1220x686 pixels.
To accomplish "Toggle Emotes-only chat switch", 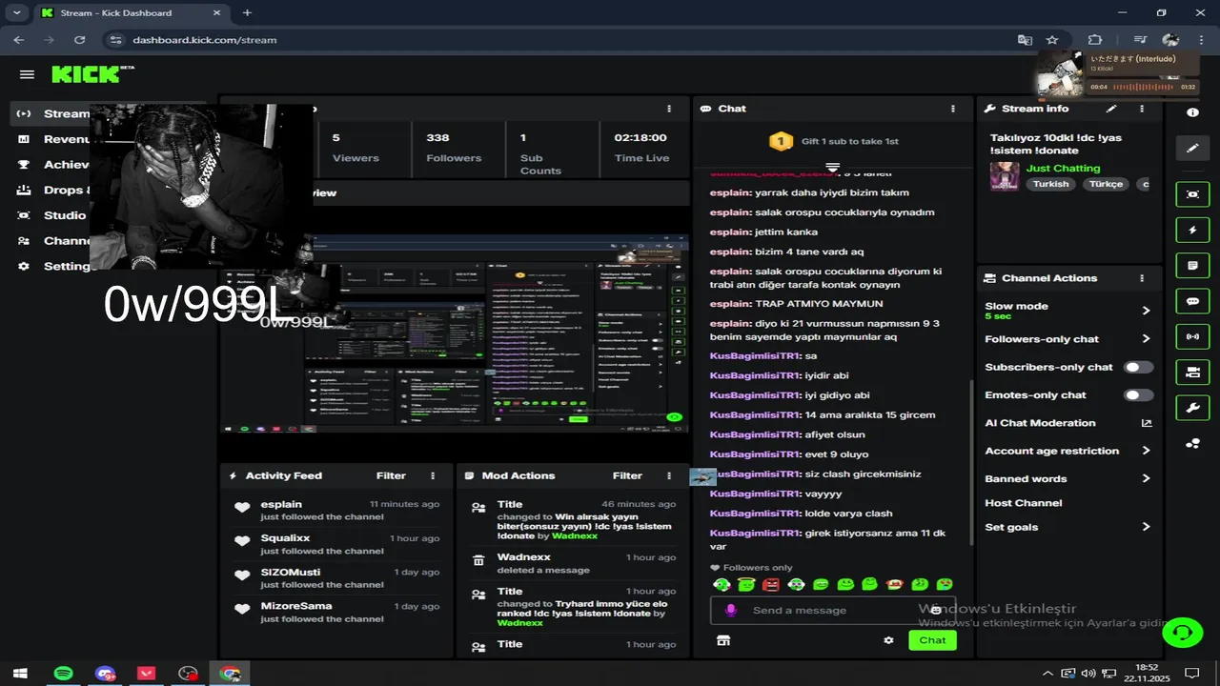I will click(1138, 394).
